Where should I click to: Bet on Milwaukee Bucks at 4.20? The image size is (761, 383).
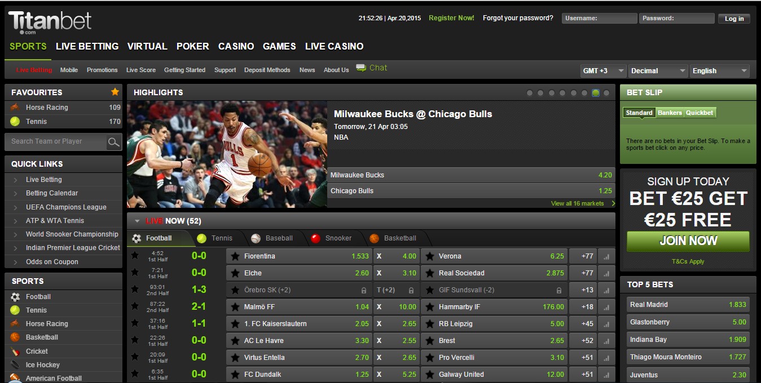(472, 175)
